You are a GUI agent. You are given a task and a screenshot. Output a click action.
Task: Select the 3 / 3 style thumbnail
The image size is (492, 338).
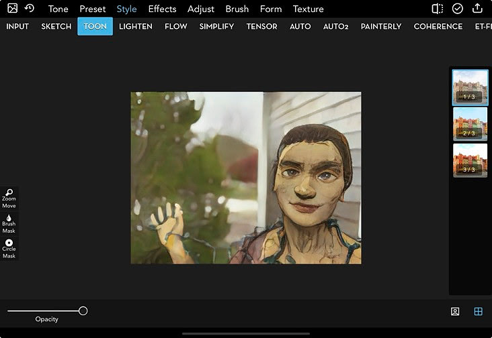click(x=470, y=160)
